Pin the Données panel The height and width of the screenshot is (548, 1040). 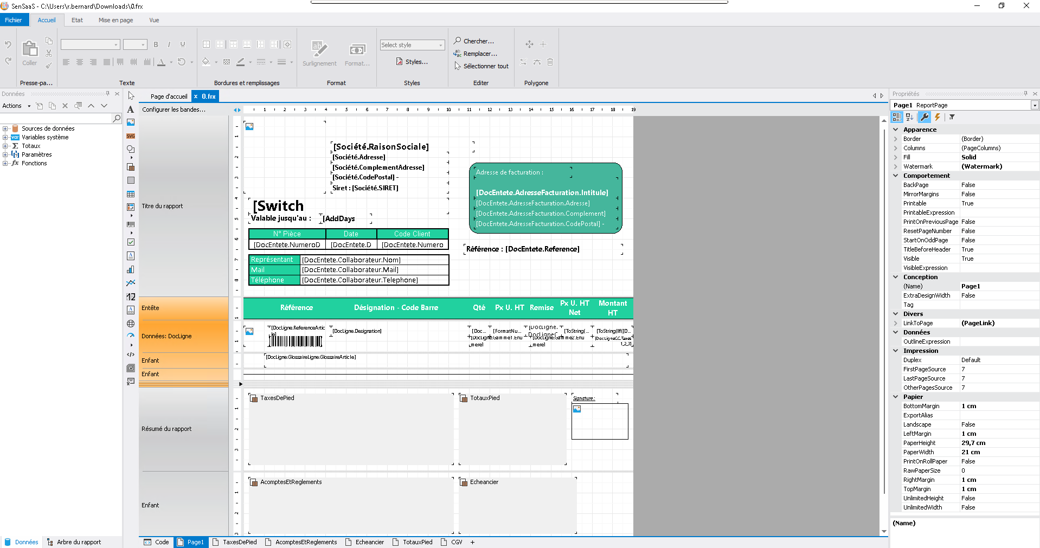click(107, 94)
